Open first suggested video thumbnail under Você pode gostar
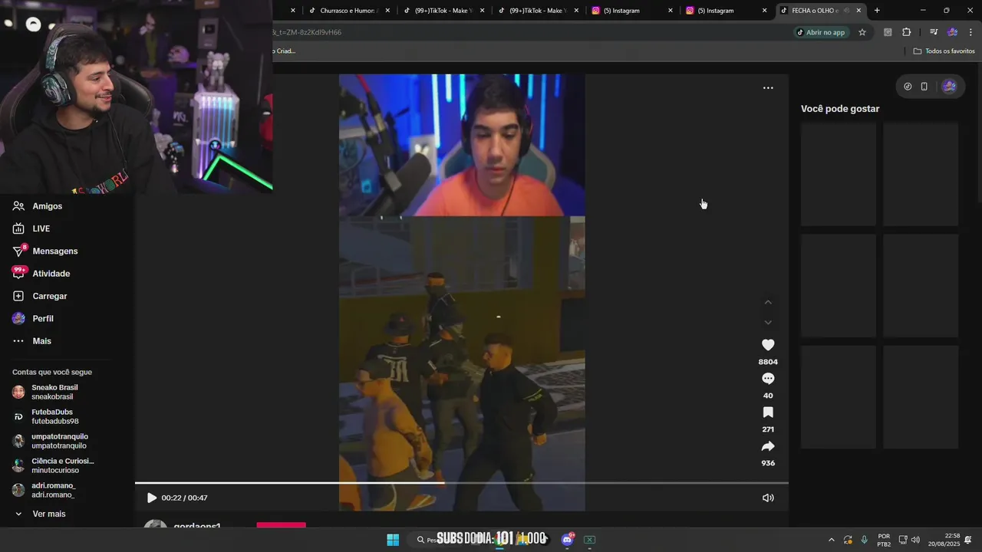The height and width of the screenshot is (552, 982). coord(839,174)
